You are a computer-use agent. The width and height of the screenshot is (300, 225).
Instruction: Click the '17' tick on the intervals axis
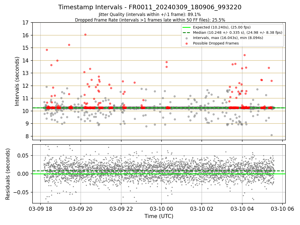(x=26, y=23)
